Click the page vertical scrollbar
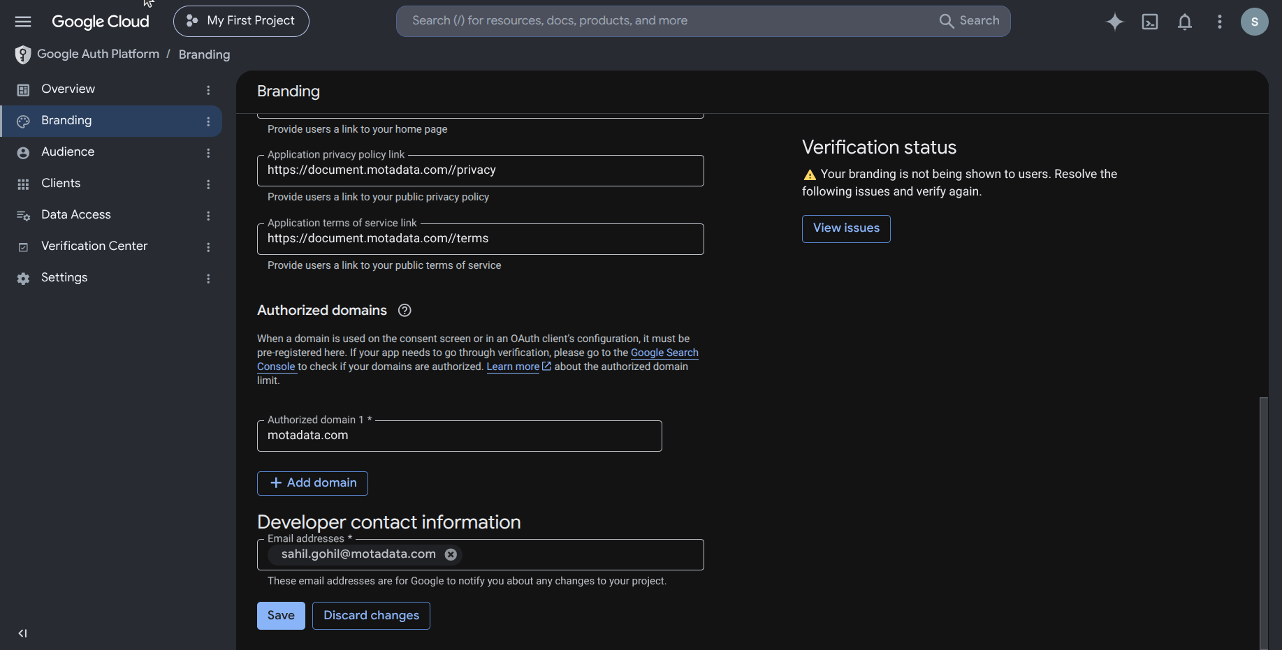Image resolution: width=1282 pixels, height=650 pixels. 1263,522
